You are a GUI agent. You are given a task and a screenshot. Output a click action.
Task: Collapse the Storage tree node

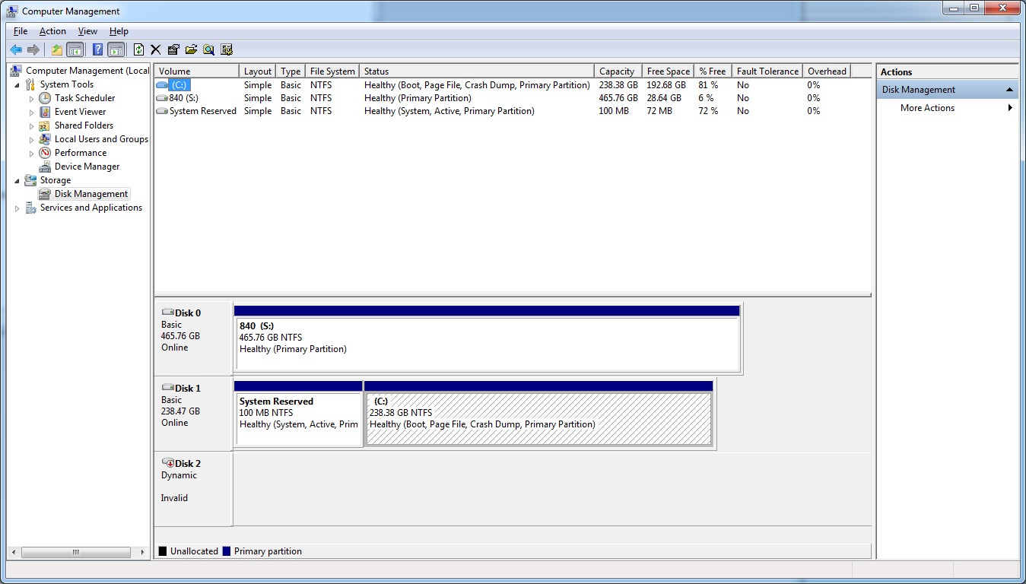coord(17,180)
